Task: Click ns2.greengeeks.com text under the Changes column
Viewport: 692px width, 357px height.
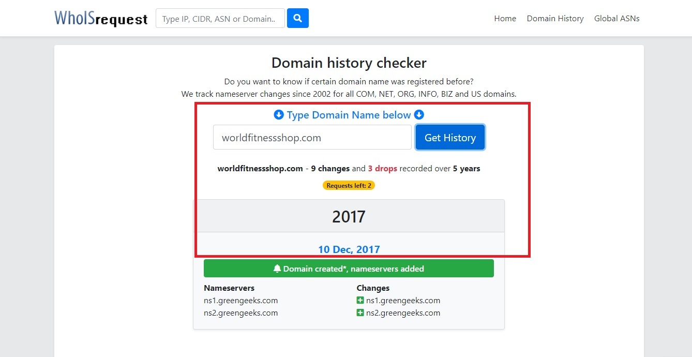Action: coord(403,313)
